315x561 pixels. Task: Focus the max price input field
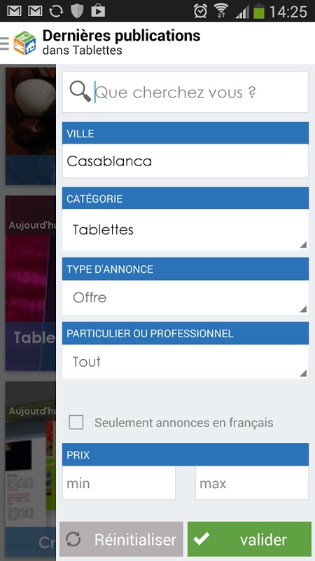click(252, 483)
